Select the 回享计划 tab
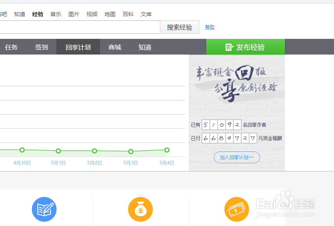 pyautogui.click(x=78, y=47)
